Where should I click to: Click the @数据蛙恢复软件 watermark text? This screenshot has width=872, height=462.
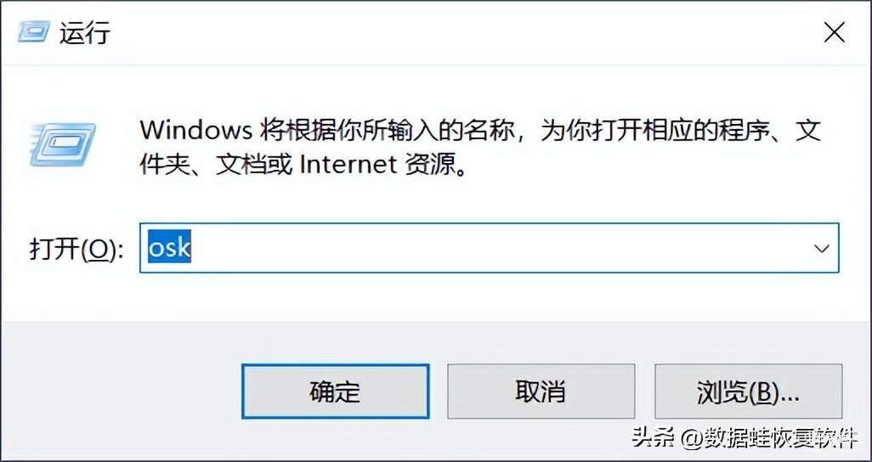click(x=770, y=438)
